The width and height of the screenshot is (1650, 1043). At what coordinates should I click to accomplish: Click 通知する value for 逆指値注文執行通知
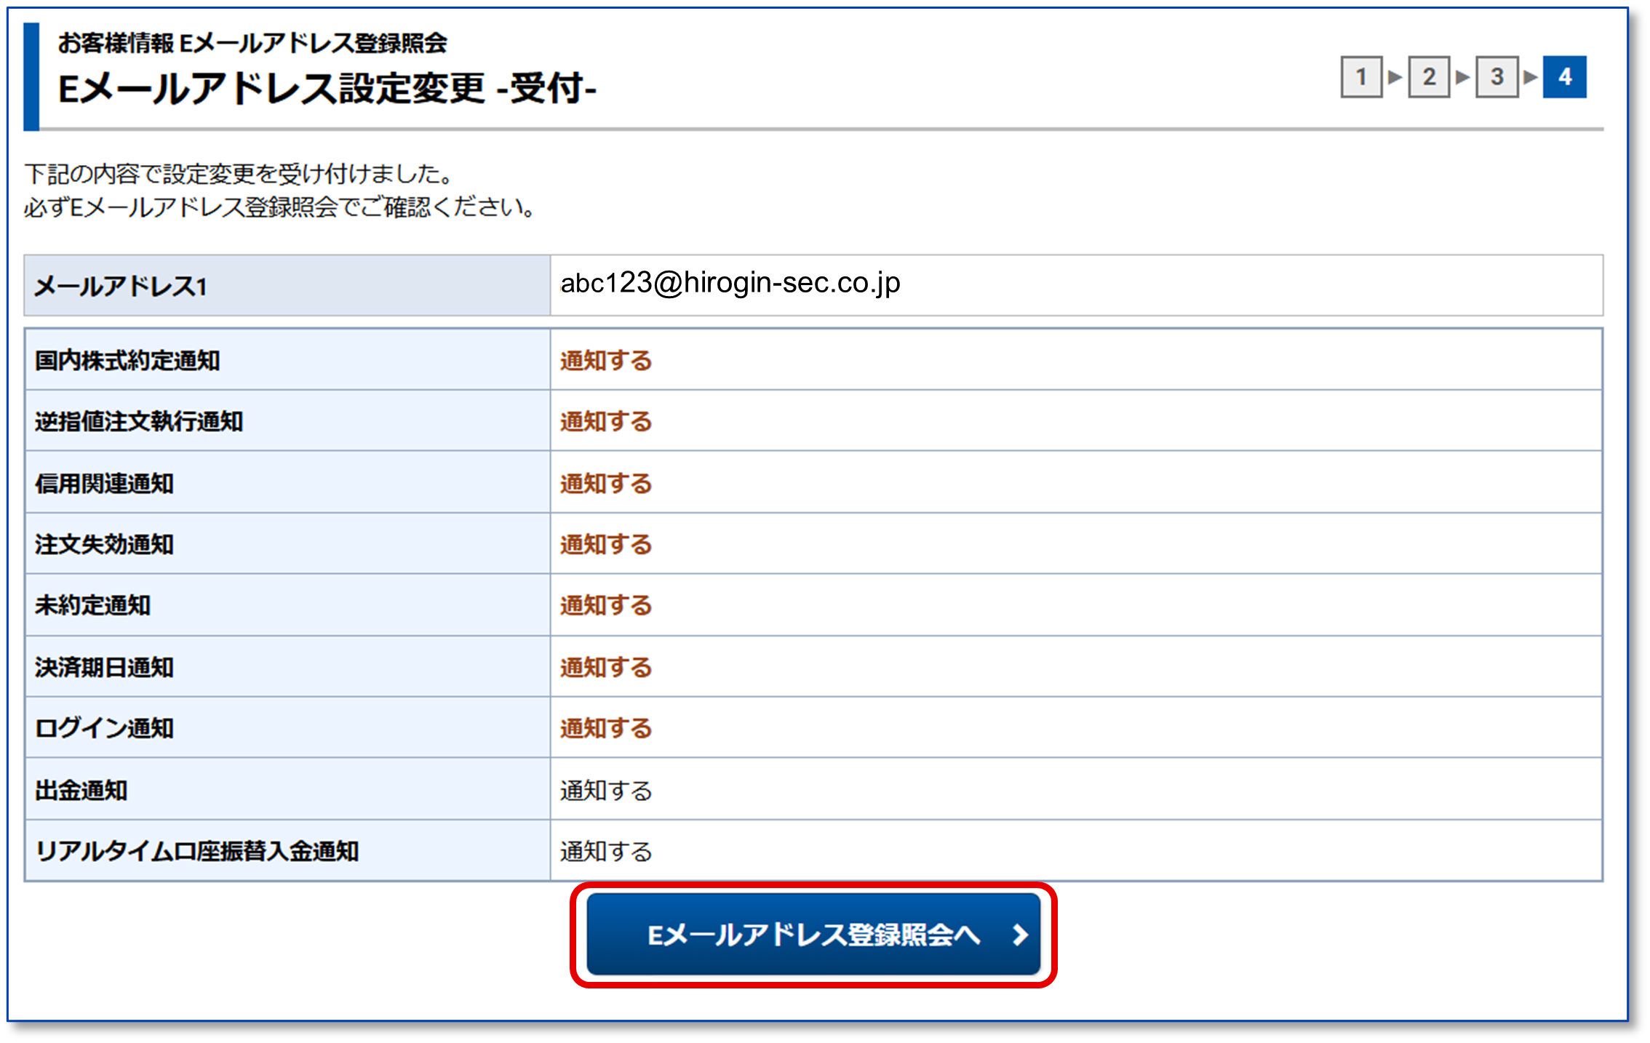[x=605, y=422]
